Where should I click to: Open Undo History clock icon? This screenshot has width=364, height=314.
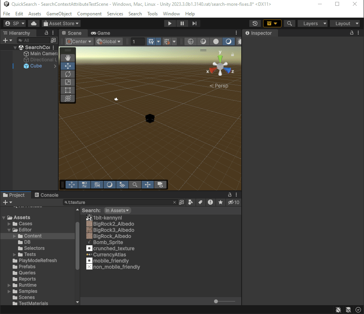pos(255,23)
